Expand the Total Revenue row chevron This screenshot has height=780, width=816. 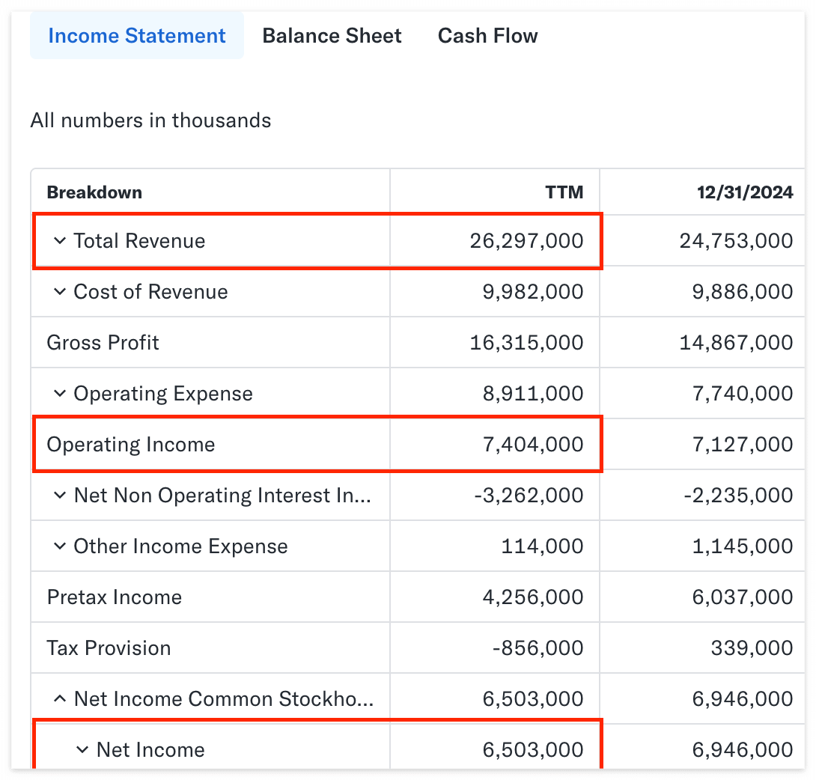click(60, 241)
